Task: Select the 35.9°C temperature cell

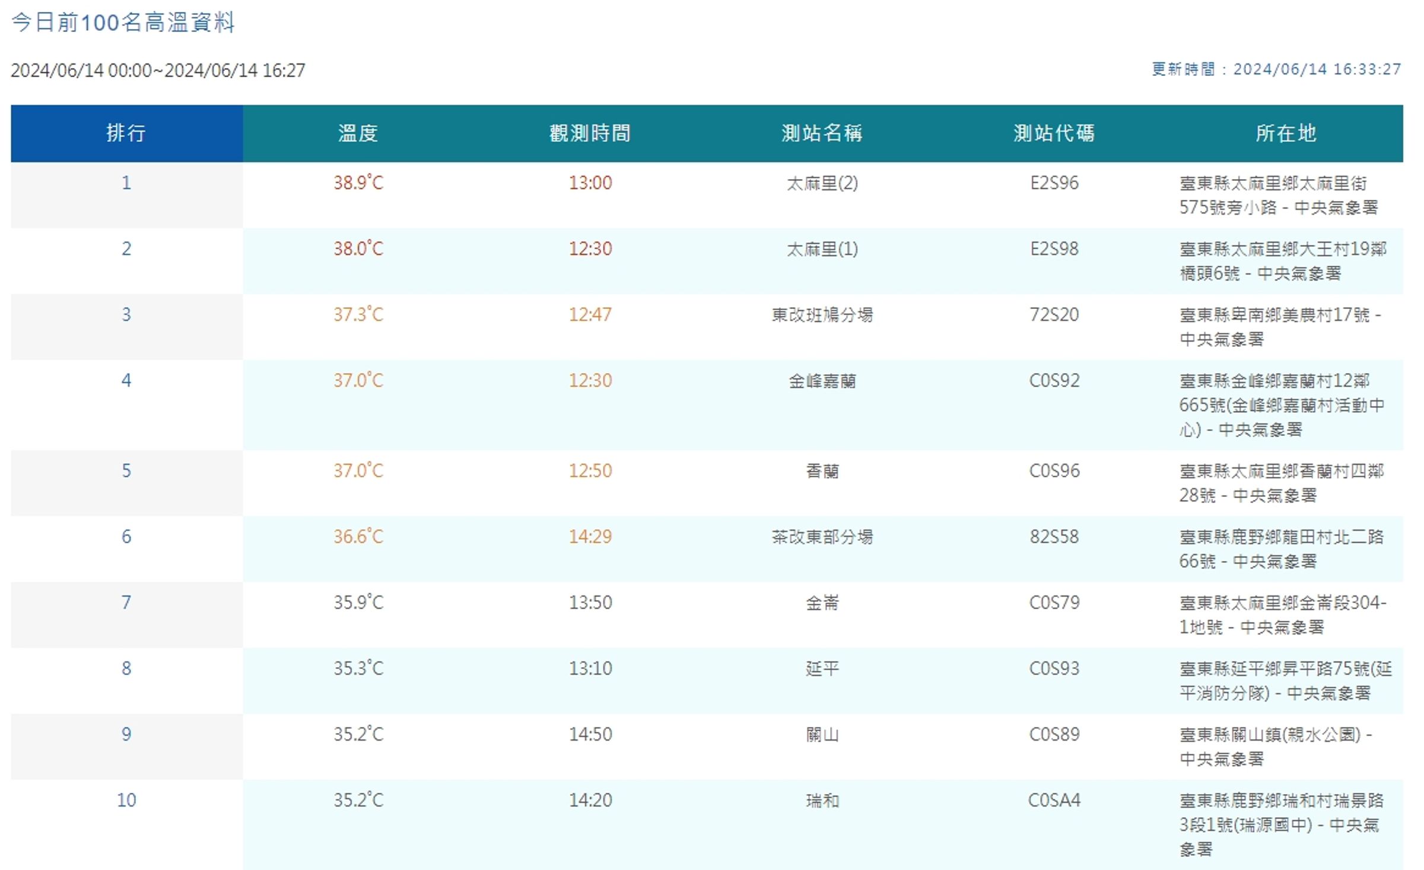Action: click(358, 603)
